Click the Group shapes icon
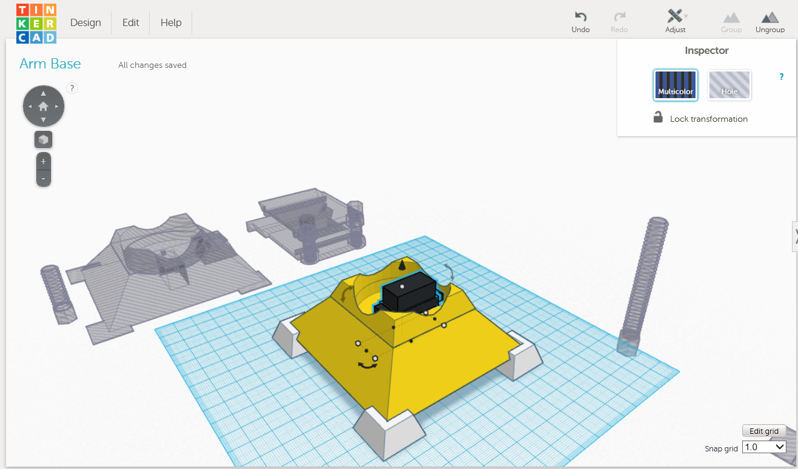The image size is (798, 469). (x=731, y=22)
